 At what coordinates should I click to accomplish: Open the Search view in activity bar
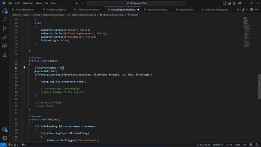coord(4,20)
